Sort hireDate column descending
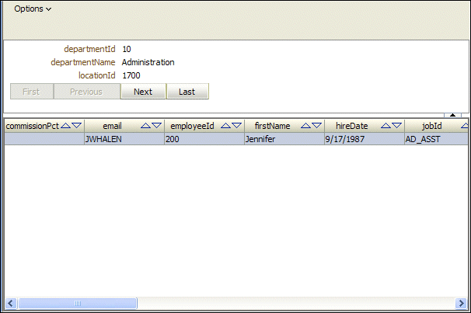The width and height of the screenshot is (471, 313). [396, 125]
